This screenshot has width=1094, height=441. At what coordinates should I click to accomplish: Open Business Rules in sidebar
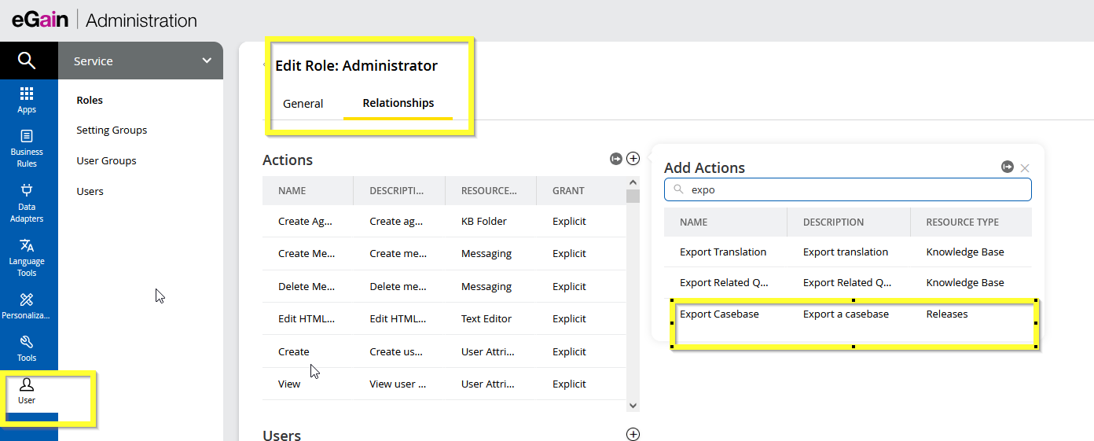(27, 147)
